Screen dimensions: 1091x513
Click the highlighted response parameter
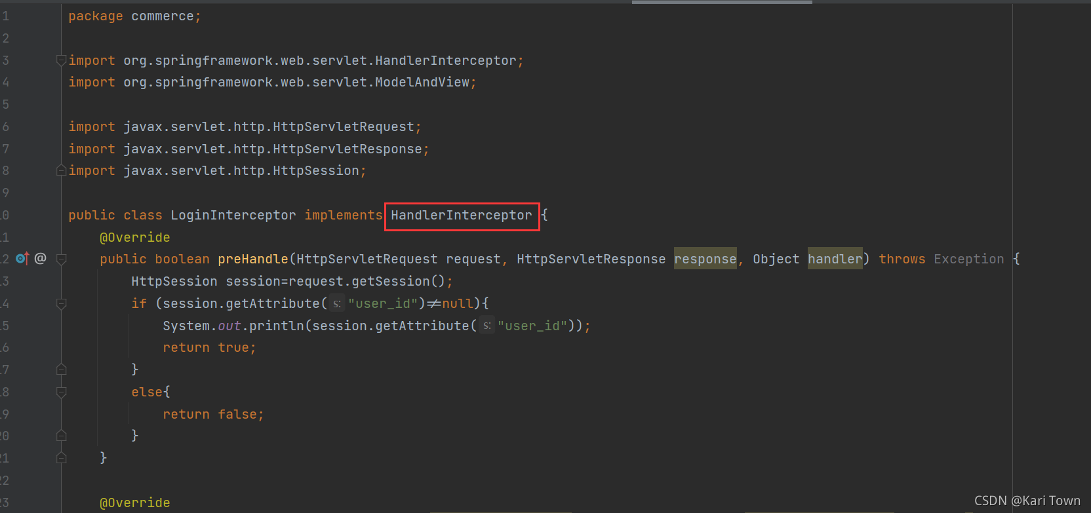tap(705, 259)
